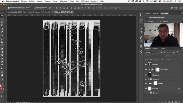The width and height of the screenshot is (183, 103).
Task: Toggle Options de transf. checkbox
Action: (35, 8)
